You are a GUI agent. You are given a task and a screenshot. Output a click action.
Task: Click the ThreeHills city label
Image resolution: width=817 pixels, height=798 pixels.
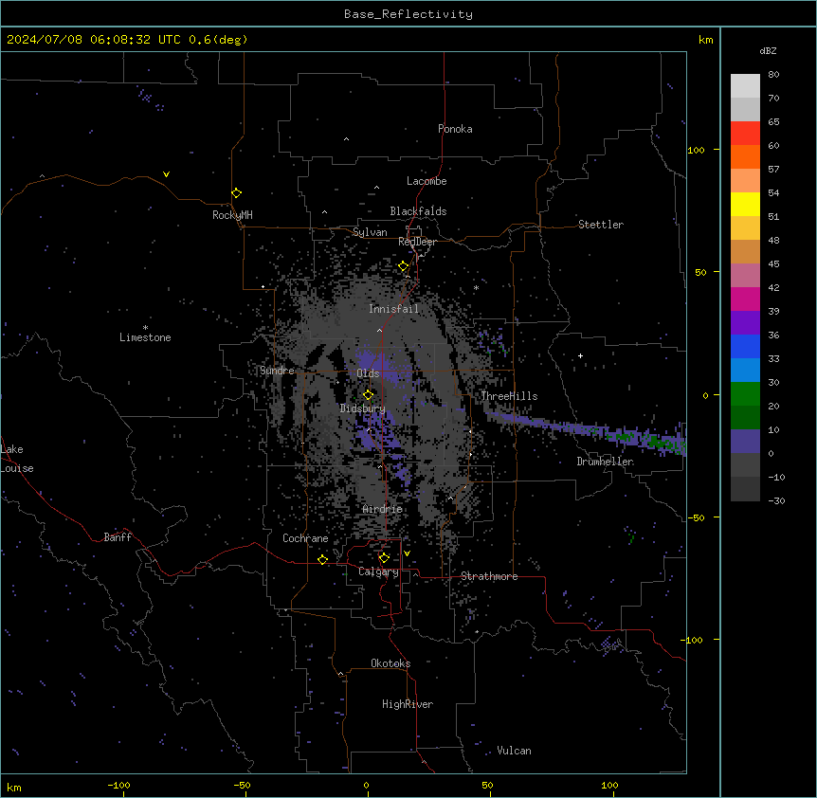(x=509, y=396)
